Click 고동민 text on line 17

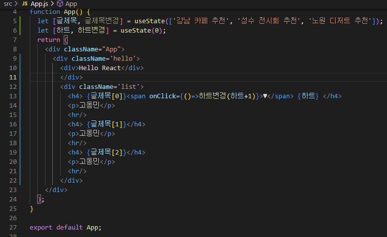pyautogui.click(x=89, y=133)
